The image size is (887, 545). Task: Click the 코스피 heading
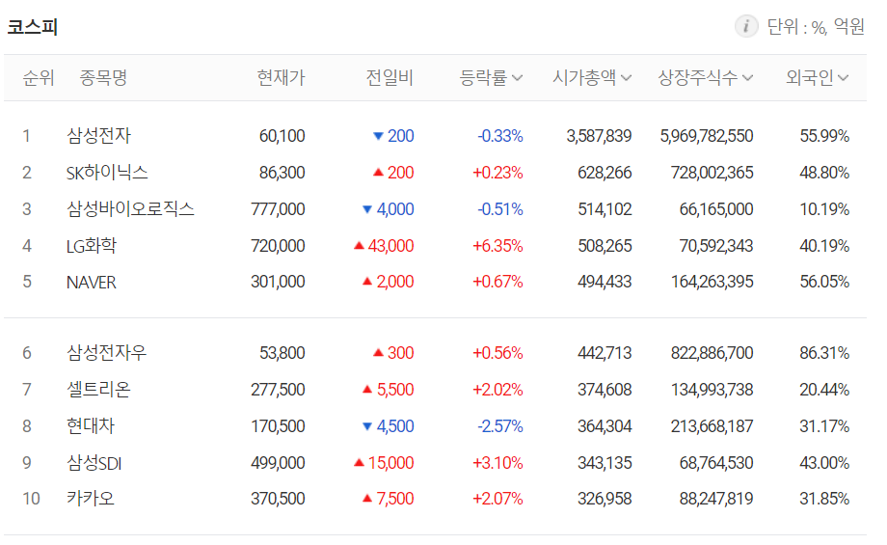[33, 27]
